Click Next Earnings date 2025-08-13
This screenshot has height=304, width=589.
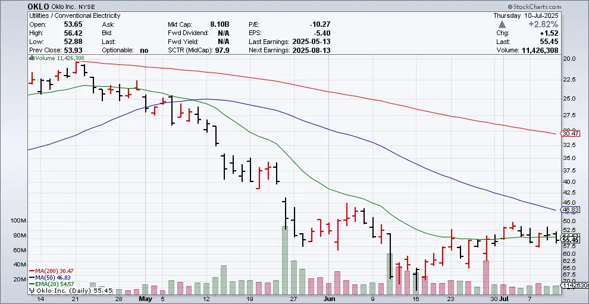[x=311, y=51]
